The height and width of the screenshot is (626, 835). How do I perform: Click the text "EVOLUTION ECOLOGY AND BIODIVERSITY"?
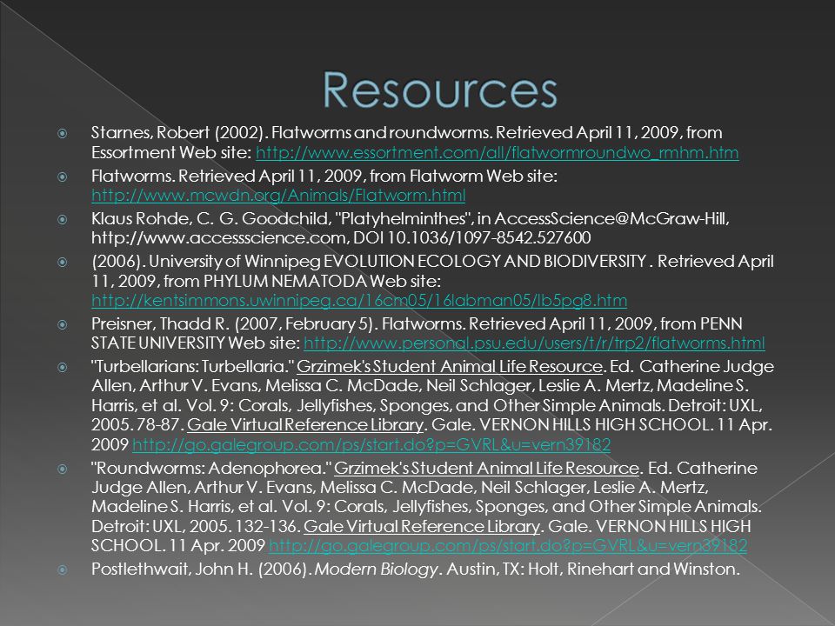(484, 262)
